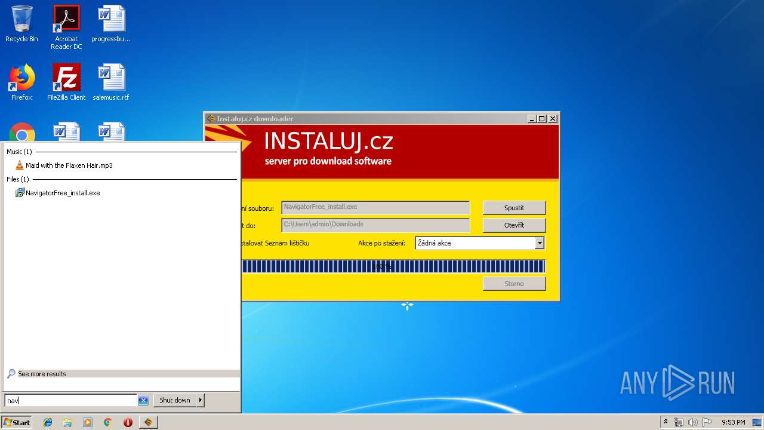Click the Storno button

tap(514, 284)
